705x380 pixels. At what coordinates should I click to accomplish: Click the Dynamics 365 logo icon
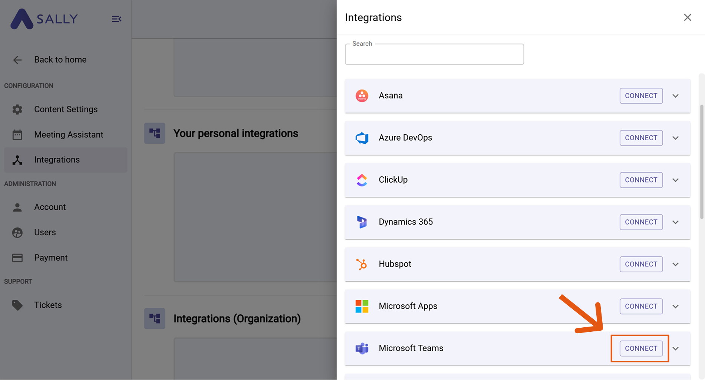(362, 222)
